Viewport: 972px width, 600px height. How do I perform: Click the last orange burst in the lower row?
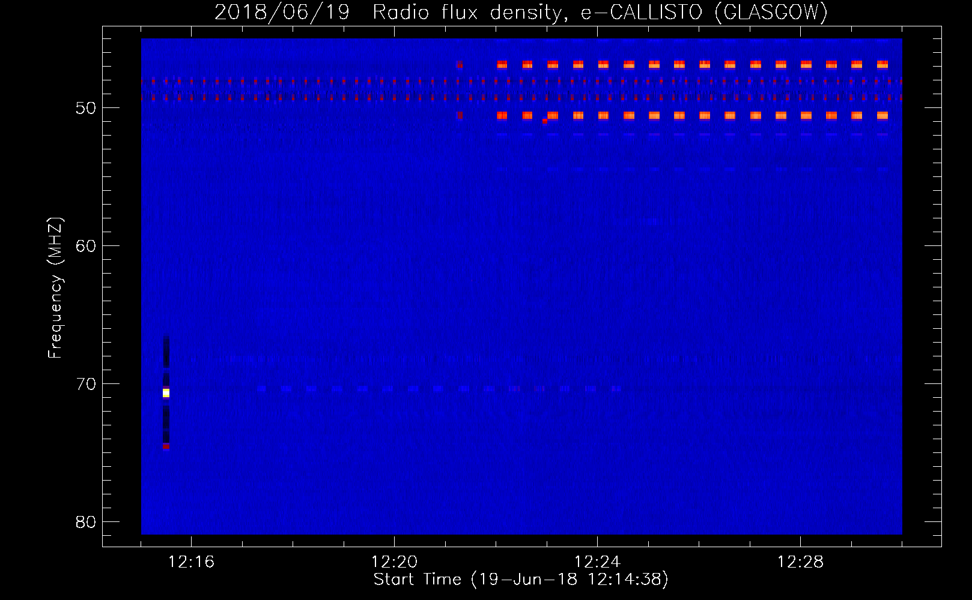point(882,115)
